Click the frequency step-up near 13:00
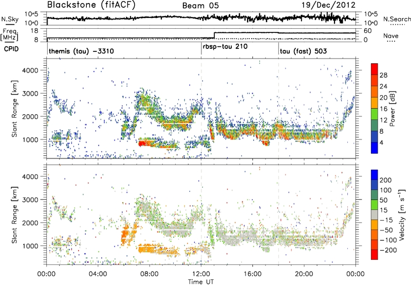Image resolution: width=411 pixels, height=285 pixels. [x=214, y=35]
